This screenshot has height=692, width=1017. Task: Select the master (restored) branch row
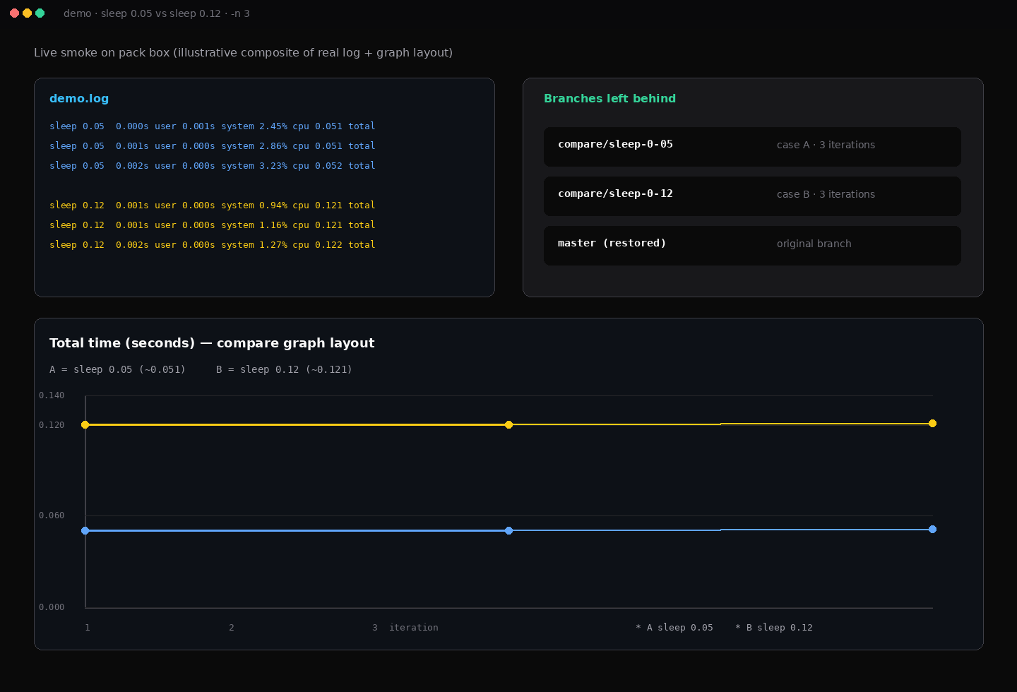pos(752,246)
